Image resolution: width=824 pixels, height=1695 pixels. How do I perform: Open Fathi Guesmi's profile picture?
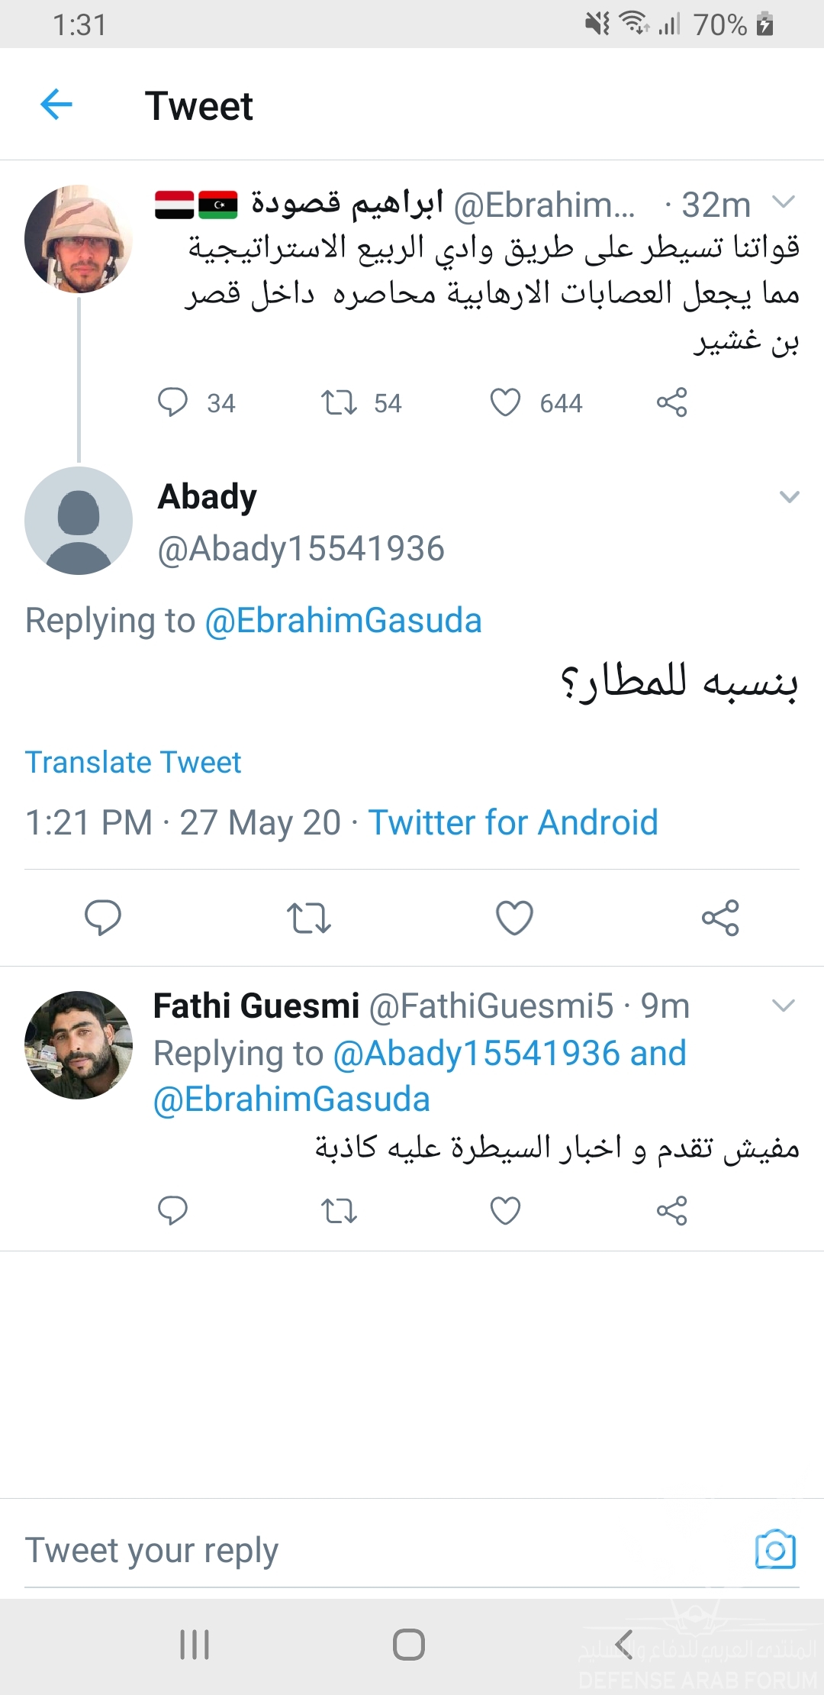click(x=79, y=1045)
